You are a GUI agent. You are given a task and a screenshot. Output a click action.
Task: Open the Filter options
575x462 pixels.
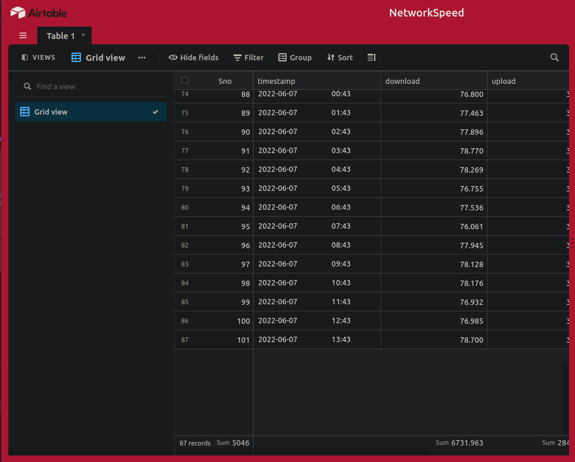tap(249, 57)
